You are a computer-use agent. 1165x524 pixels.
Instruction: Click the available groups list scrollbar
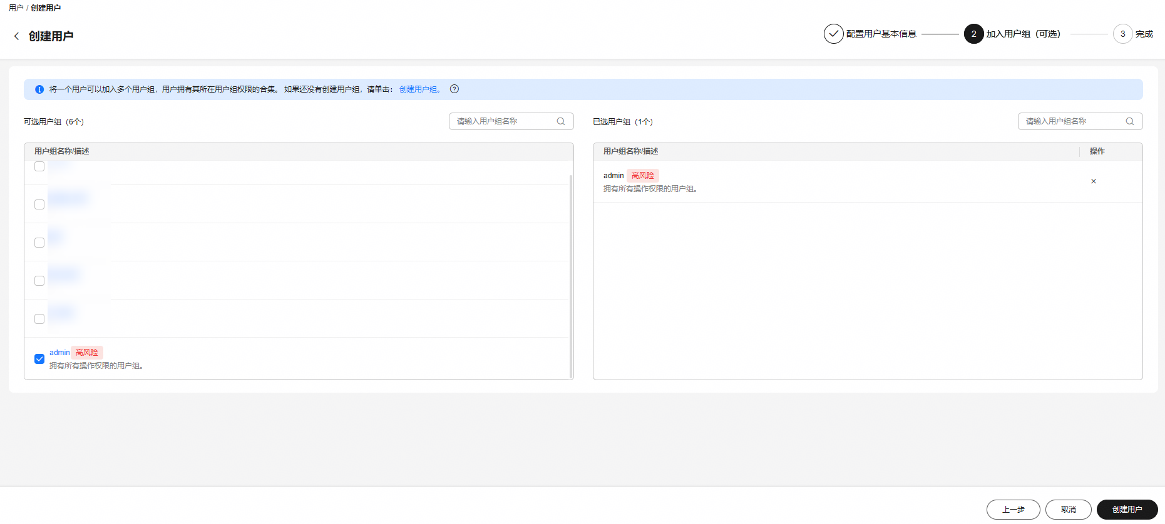pyautogui.click(x=571, y=275)
